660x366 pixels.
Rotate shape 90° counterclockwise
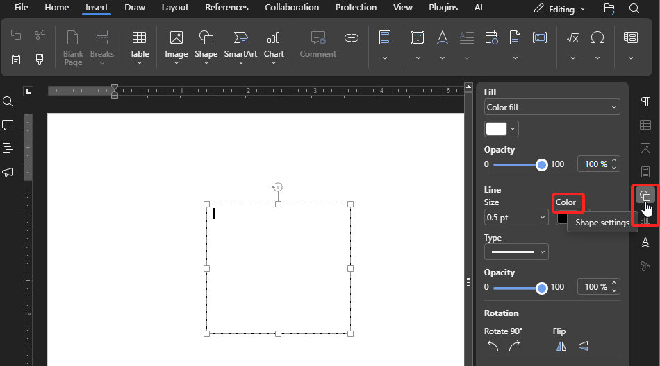coord(493,346)
